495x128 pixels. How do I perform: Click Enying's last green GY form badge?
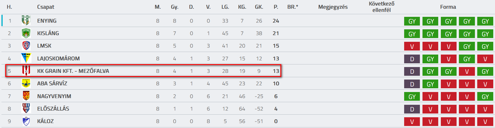(x=485, y=21)
